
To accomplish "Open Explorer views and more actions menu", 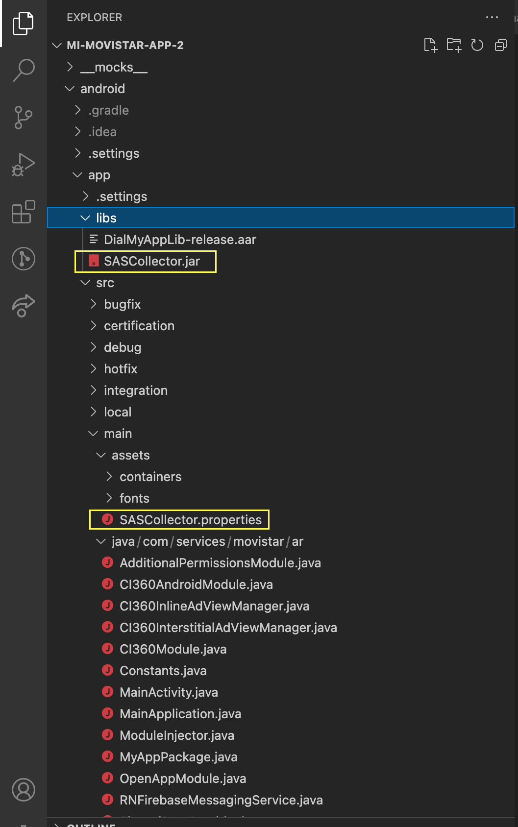I will [492, 17].
